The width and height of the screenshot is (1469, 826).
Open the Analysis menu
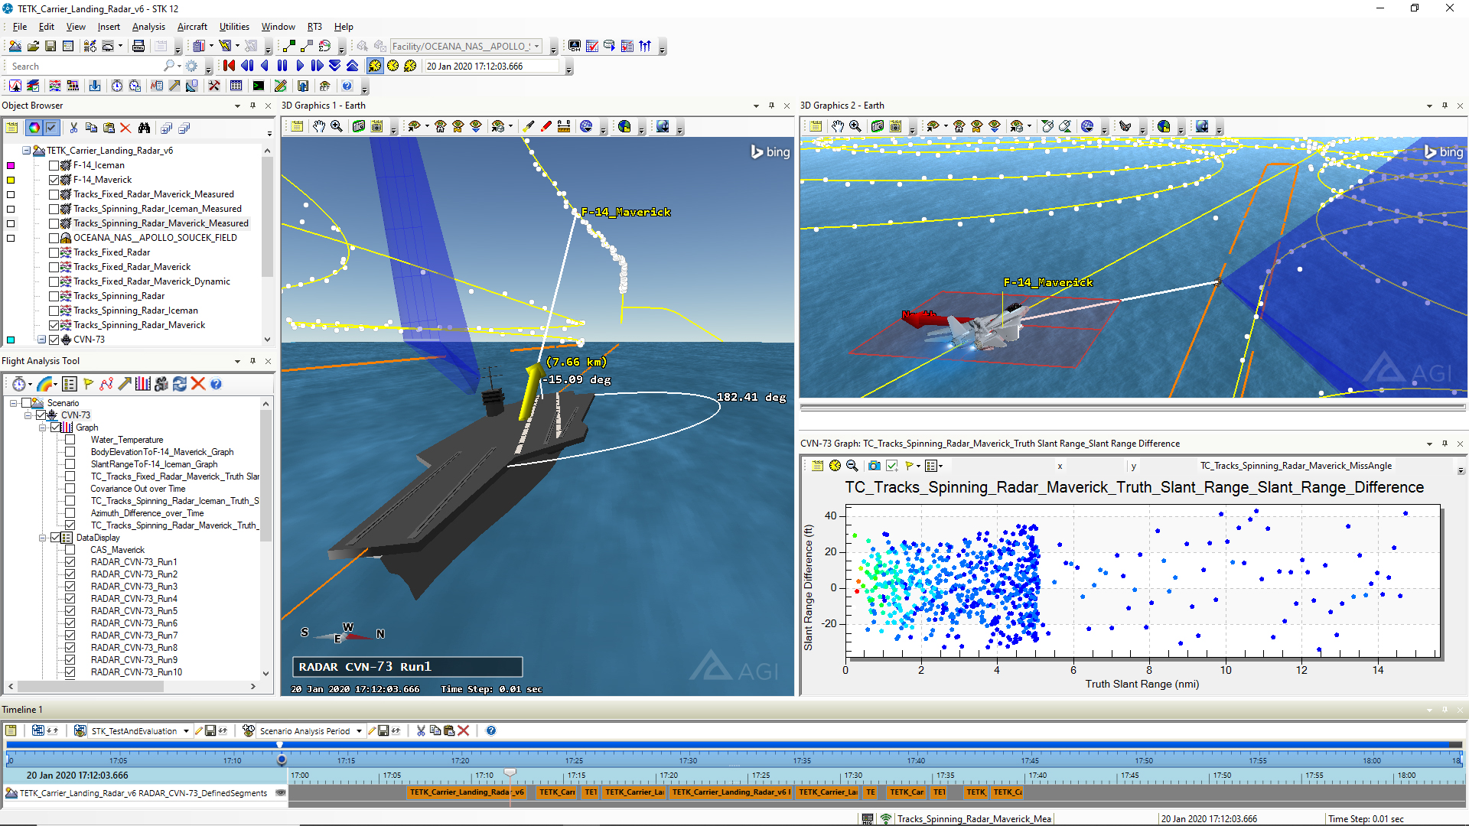[x=148, y=27]
